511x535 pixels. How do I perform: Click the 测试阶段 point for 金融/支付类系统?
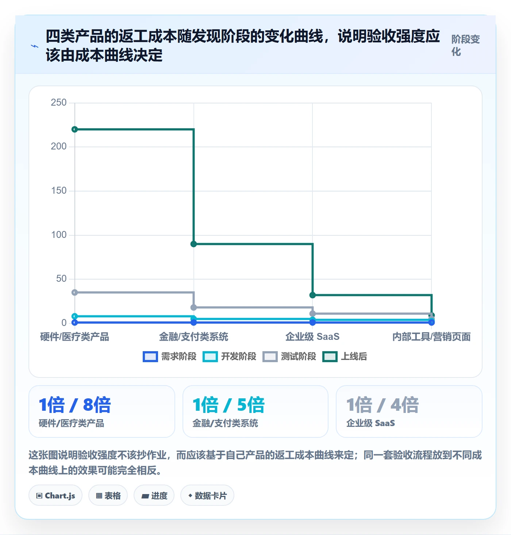point(194,308)
